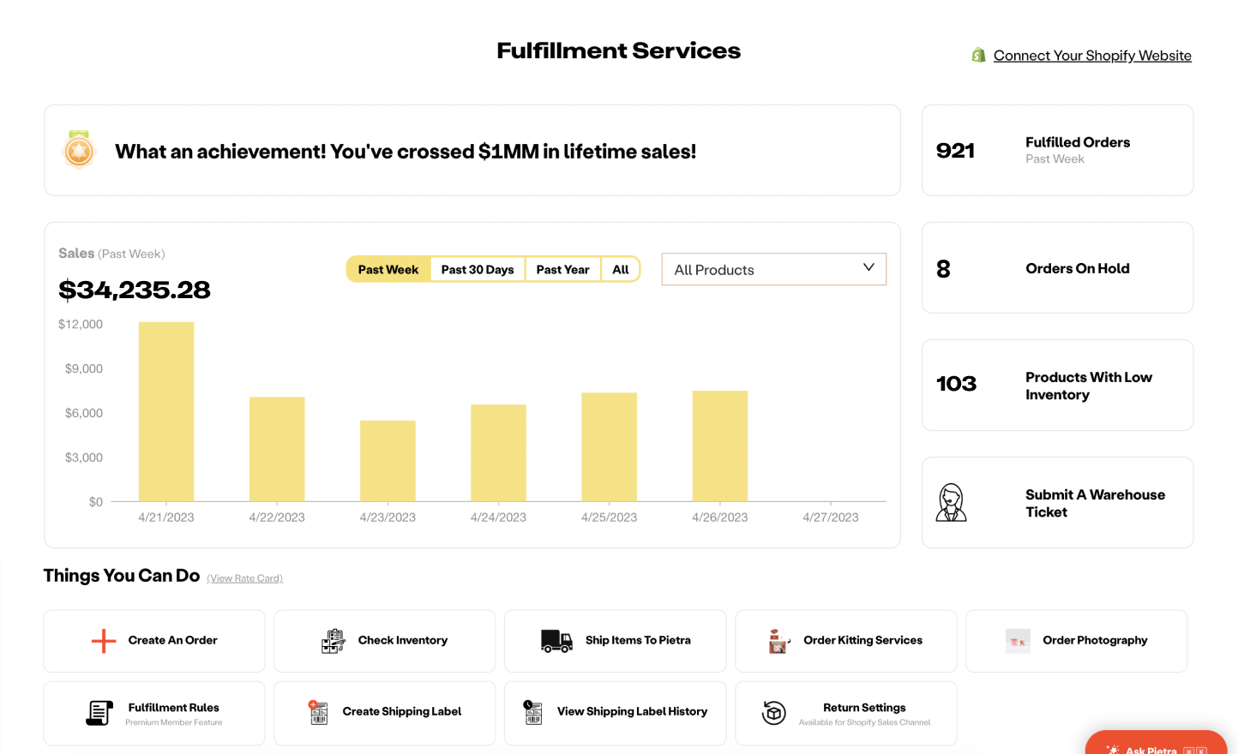This screenshot has height=754, width=1238.
Task: Open Connect Your Shopify Website link
Action: [x=1091, y=56]
